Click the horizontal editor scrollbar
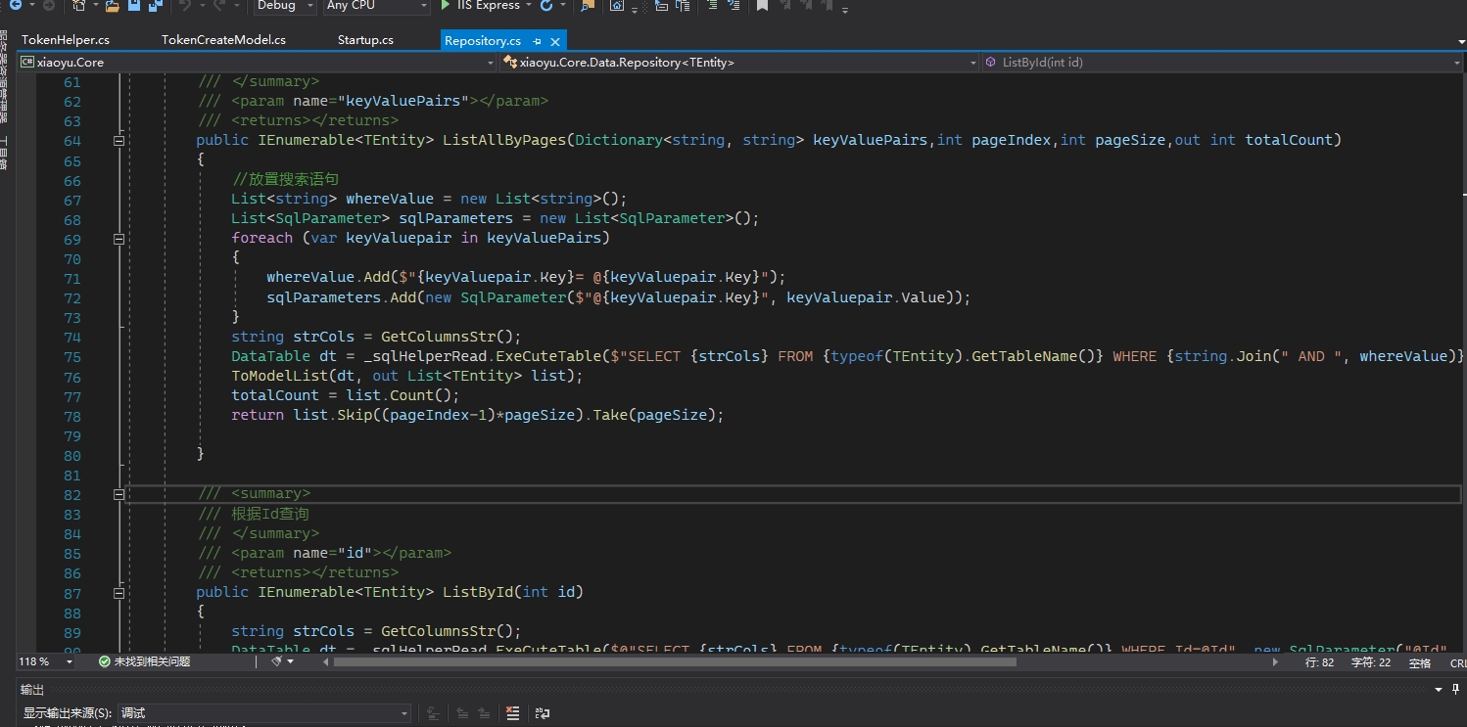The height and width of the screenshot is (727, 1467). [x=674, y=661]
